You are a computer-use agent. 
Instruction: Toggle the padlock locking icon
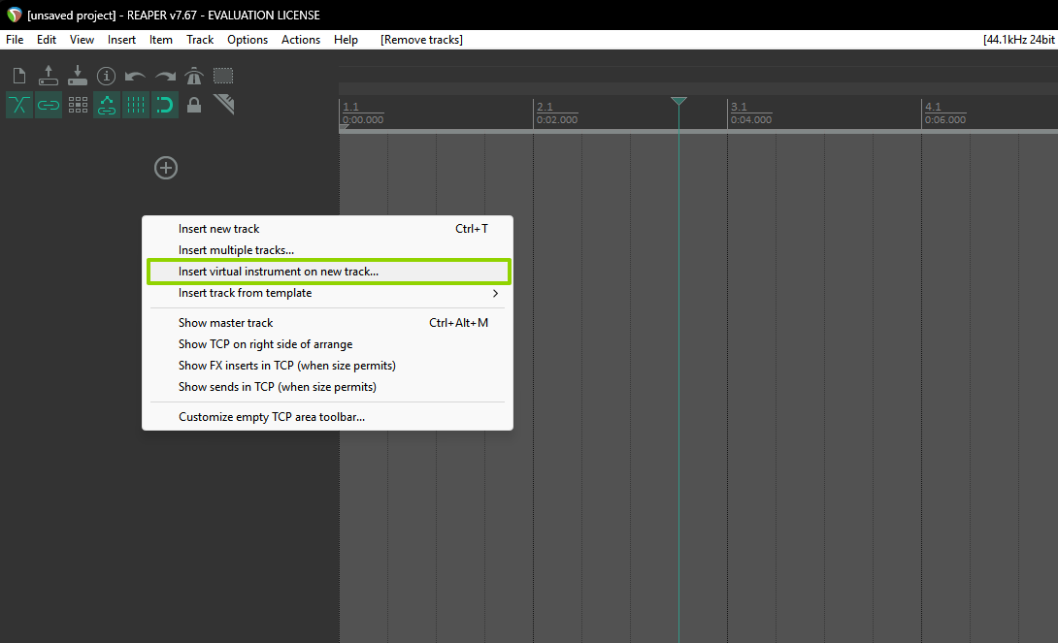(194, 105)
